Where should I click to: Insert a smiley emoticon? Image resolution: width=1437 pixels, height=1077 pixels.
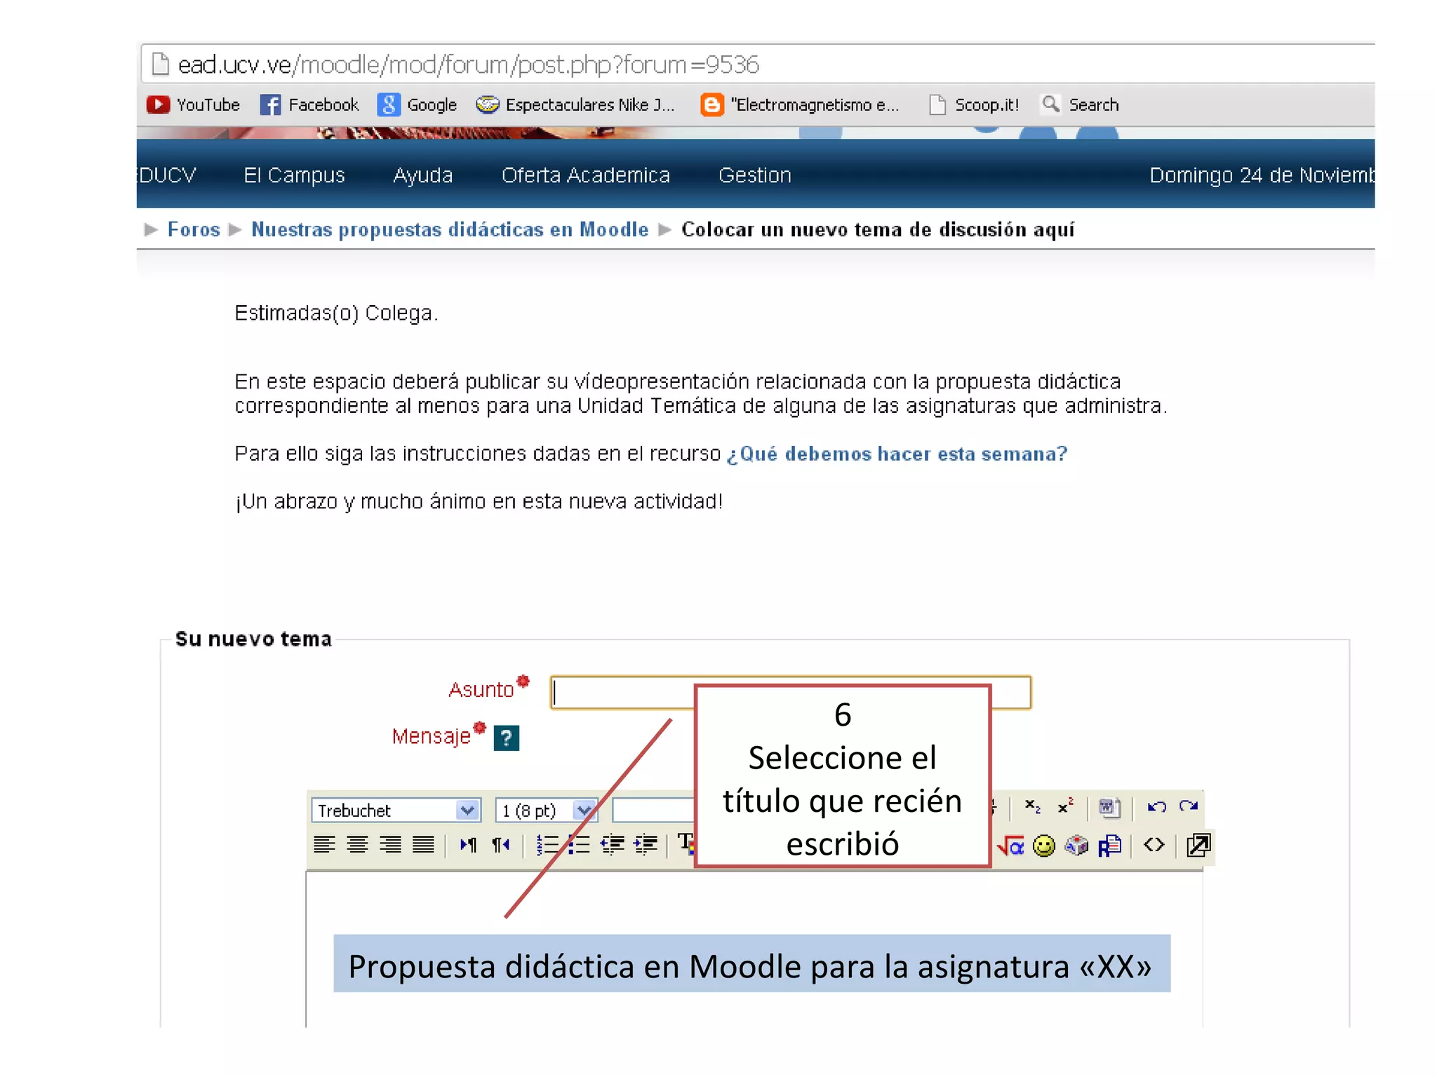pyautogui.click(x=1044, y=846)
